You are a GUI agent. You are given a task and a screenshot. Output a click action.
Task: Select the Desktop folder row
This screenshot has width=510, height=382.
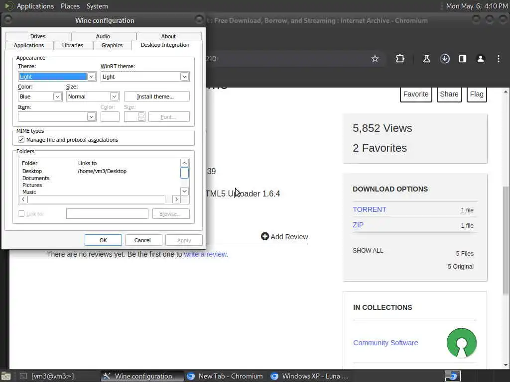(x=99, y=171)
